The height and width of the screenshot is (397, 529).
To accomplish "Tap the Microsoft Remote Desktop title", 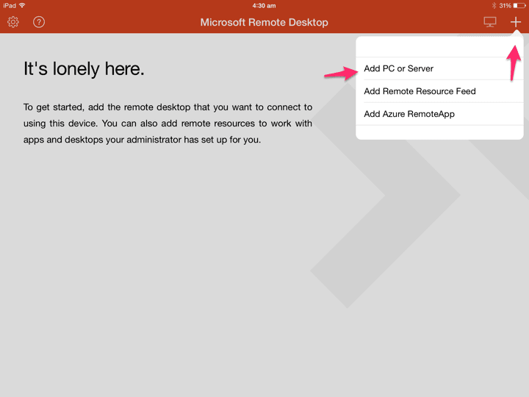I will pos(264,22).
